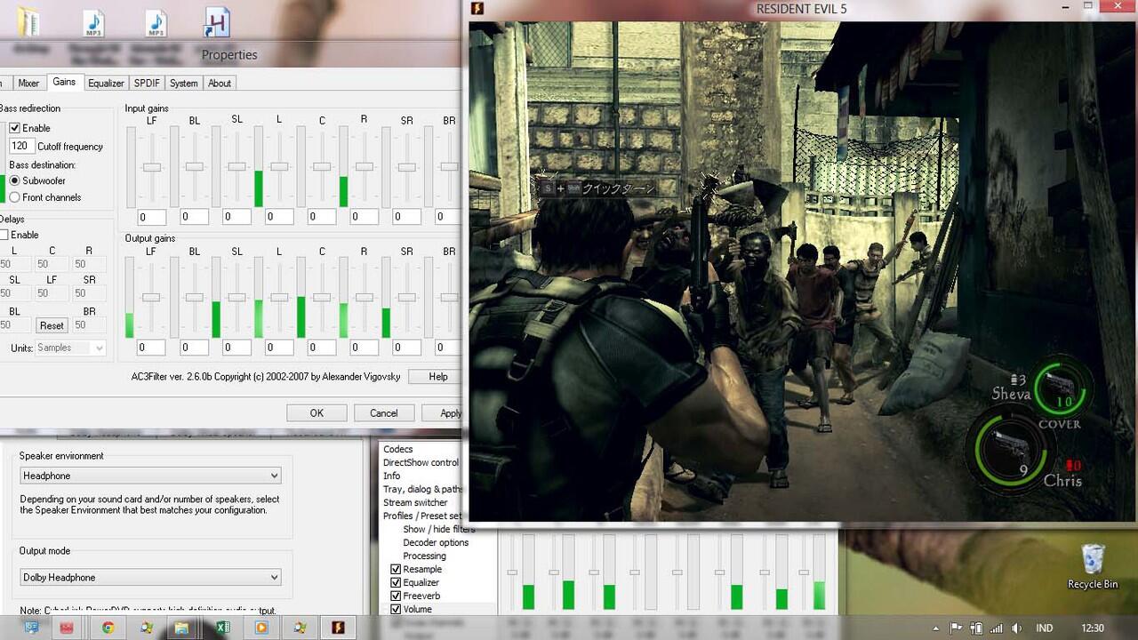This screenshot has width=1138, height=640.
Task: Open Google Chrome from the taskbar
Action: (x=108, y=628)
